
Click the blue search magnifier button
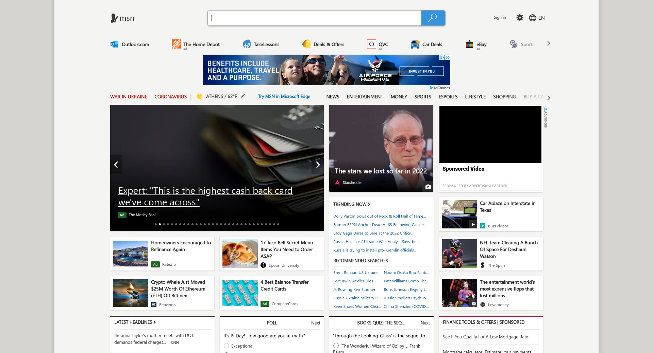click(x=433, y=18)
